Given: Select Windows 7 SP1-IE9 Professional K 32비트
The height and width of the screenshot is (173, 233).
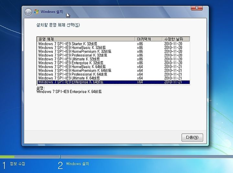Looking at the screenshot, I should (x=113, y=55).
